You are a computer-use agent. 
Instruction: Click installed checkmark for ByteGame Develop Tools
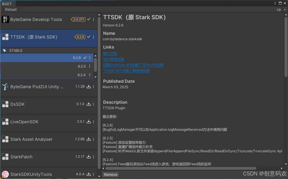[x=89, y=19]
